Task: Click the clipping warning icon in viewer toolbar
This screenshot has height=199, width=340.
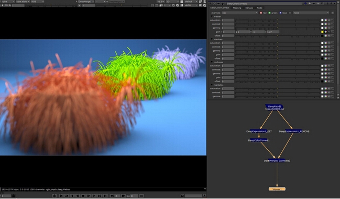Action: pyautogui.click(x=204, y=5)
